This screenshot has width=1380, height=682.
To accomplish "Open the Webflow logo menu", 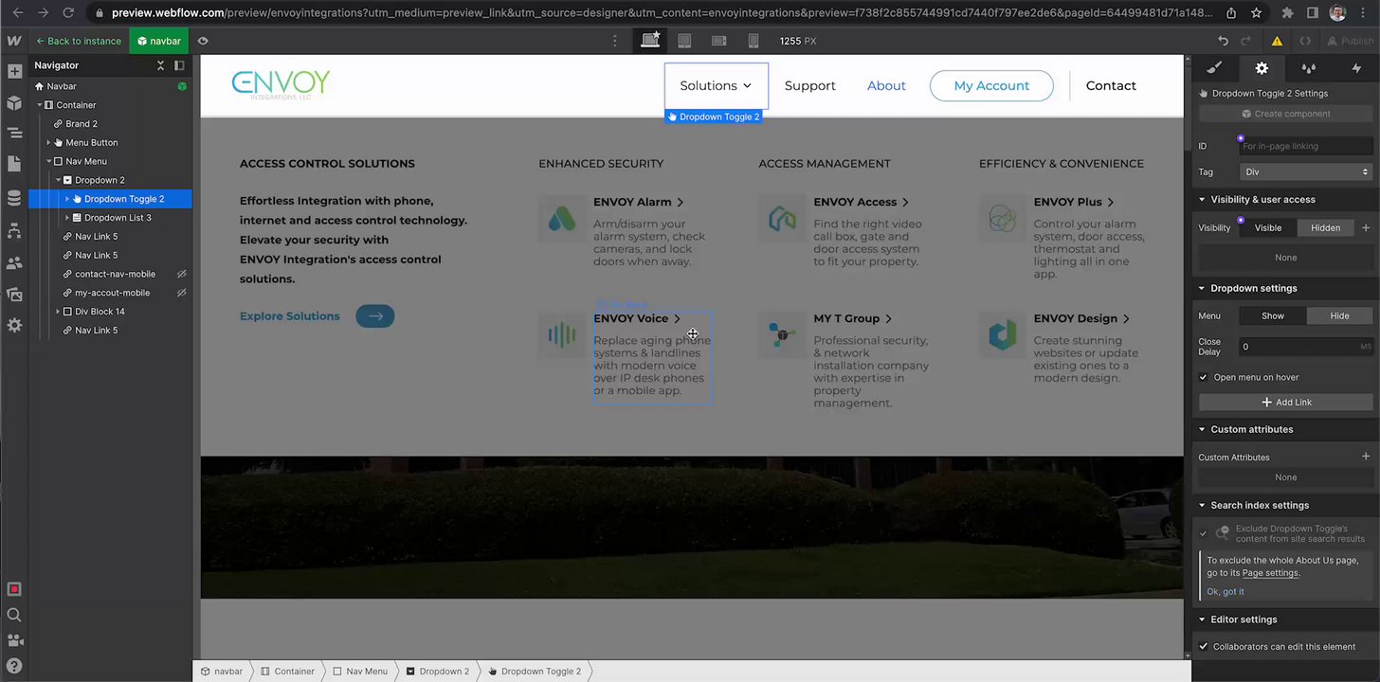I will tap(14, 41).
